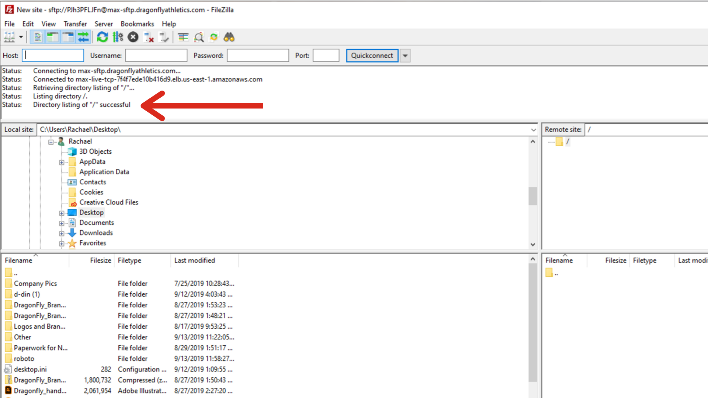The width and height of the screenshot is (708, 398).
Task: Sort local files by Last modified
Action: (x=194, y=261)
